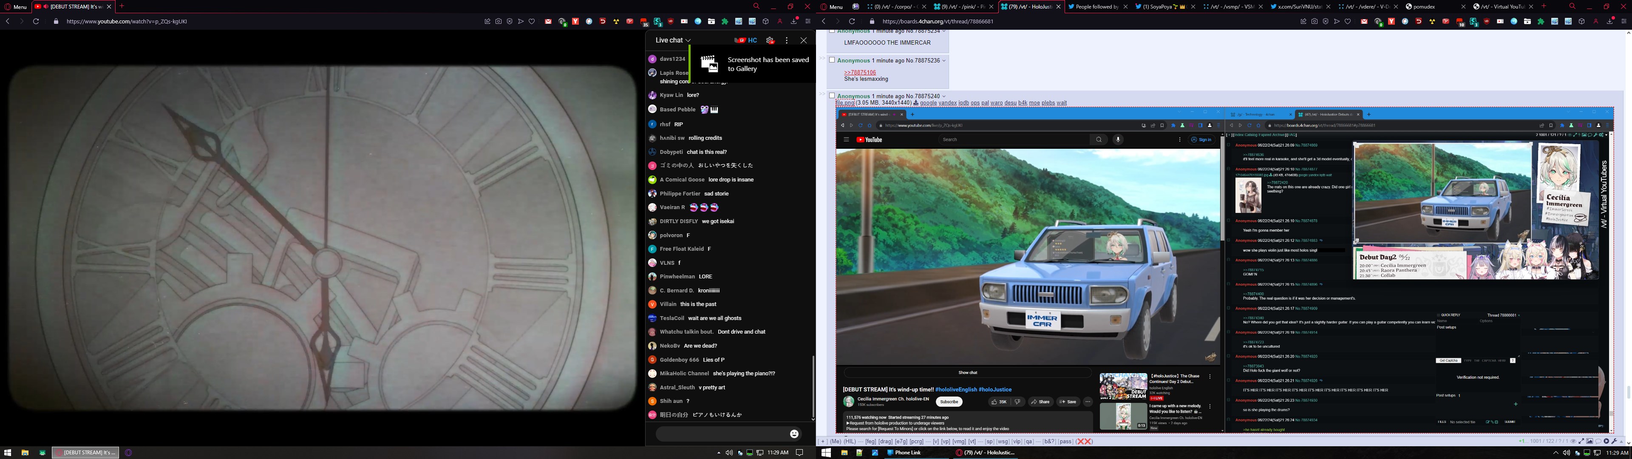Tick the checkbox for post No.78875236
The width and height of the screenshot is (1632, 459).
[832, 60]
